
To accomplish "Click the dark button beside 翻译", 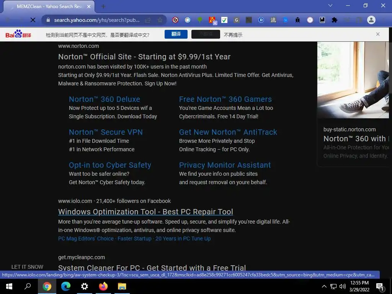I will pyautogui.click(x=206, y=34).
